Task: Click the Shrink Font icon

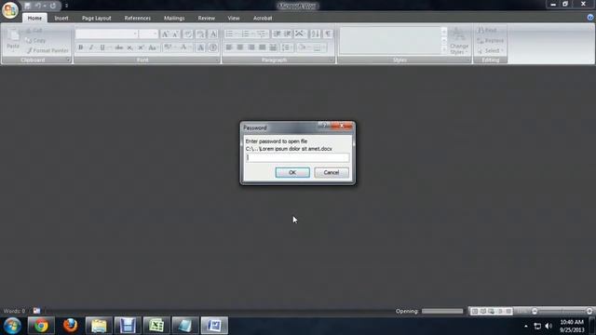Action: coord(176,34)
